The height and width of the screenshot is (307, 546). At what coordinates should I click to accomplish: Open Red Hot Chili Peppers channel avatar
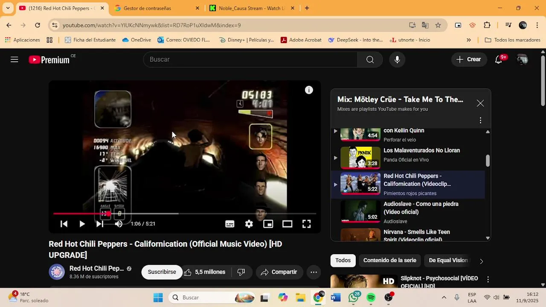57,272
